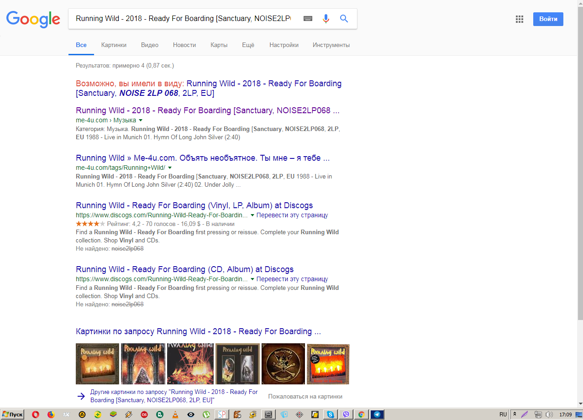The width and height of the screenshot is (583, 420).
Task: Open the 1X taskbar shortcut
Action: click(66, 415)
